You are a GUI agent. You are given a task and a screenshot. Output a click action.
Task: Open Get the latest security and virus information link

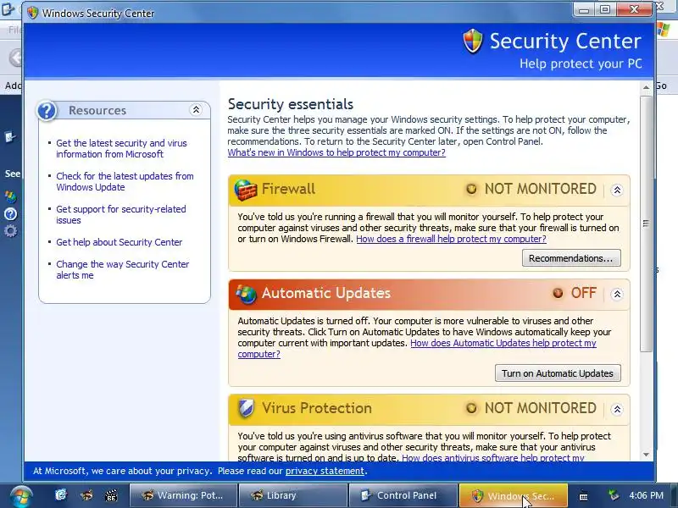(121, 149)
